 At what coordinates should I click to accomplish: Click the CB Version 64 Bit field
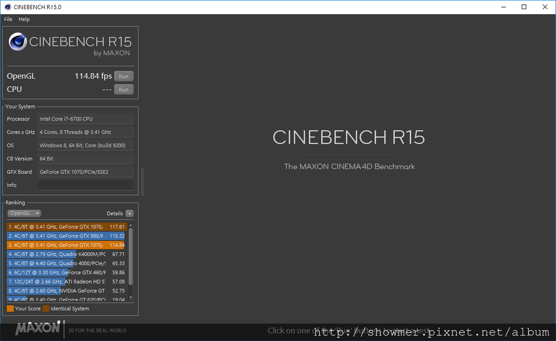85,159
